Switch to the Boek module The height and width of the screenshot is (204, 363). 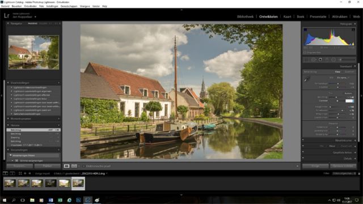point(301,16)
